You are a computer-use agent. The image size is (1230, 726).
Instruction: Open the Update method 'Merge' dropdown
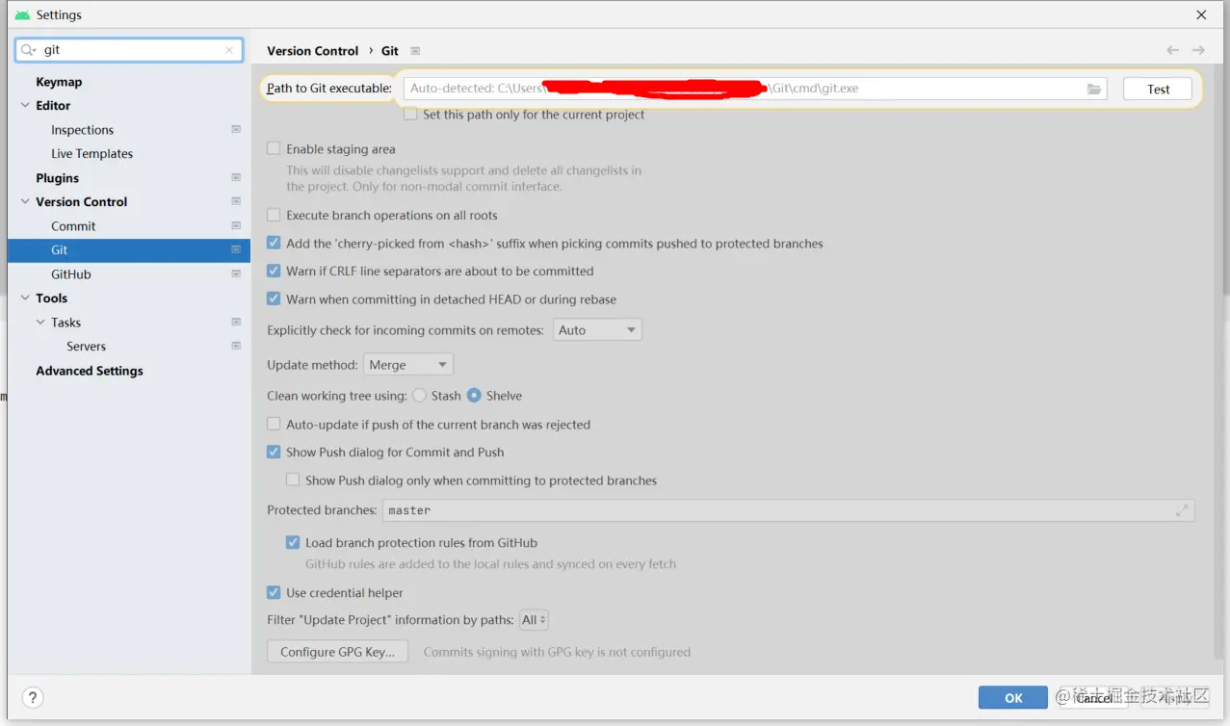coord(408,365)
